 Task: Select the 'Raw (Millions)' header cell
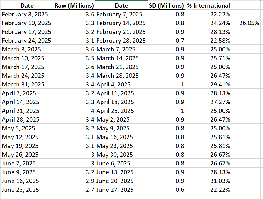(x=74, y=5)
